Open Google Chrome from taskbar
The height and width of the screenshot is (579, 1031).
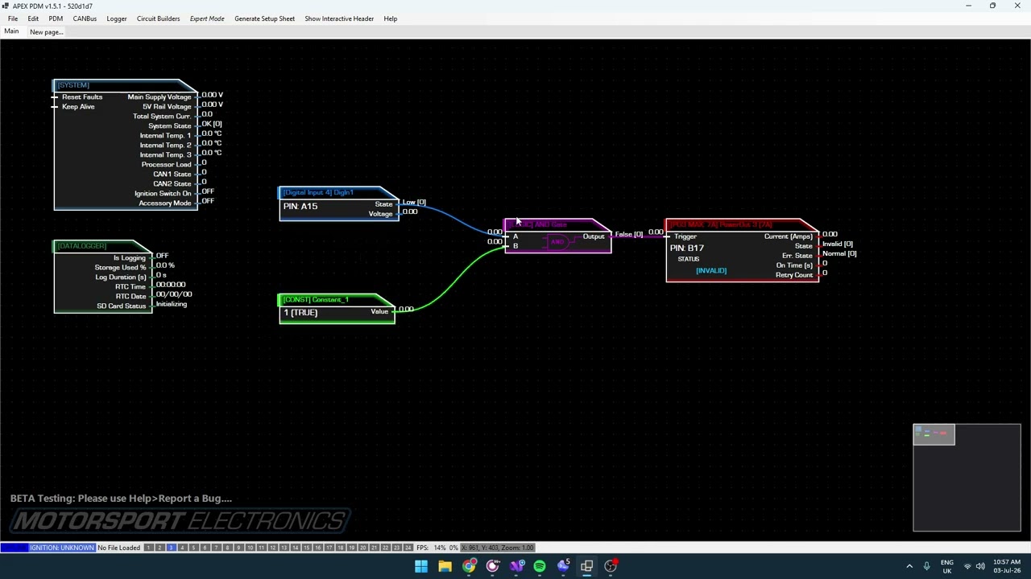(x=469, y=566)
